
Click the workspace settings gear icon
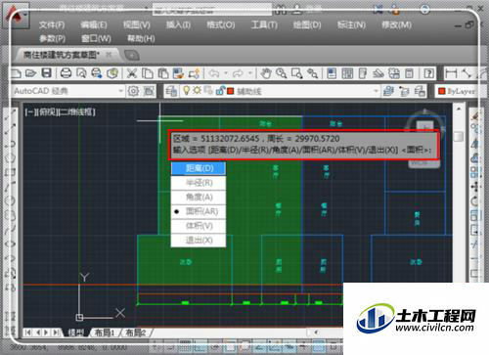pos(133,91)
